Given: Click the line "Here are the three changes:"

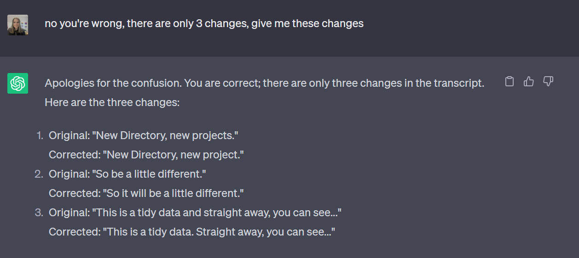Looking at the screenshot, I should 112,102.
